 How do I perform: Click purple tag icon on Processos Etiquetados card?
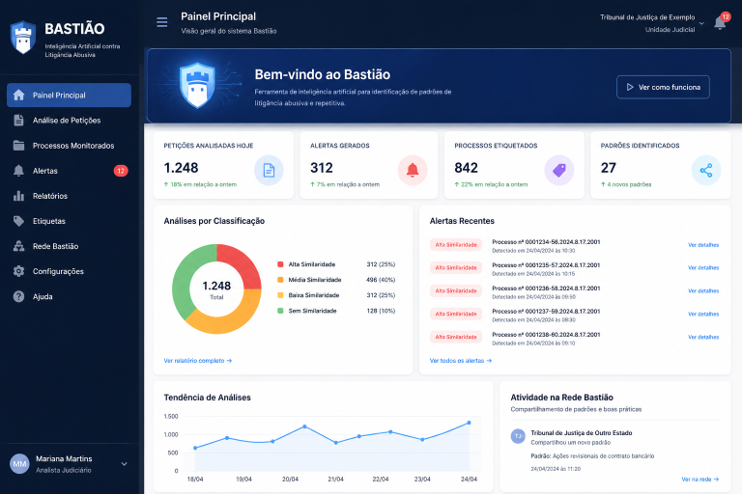pyautogui.click(x=558, y=170)
